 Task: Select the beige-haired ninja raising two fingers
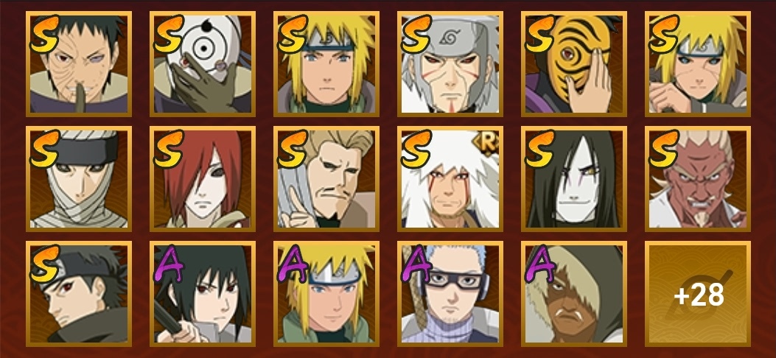click(326, 178)
